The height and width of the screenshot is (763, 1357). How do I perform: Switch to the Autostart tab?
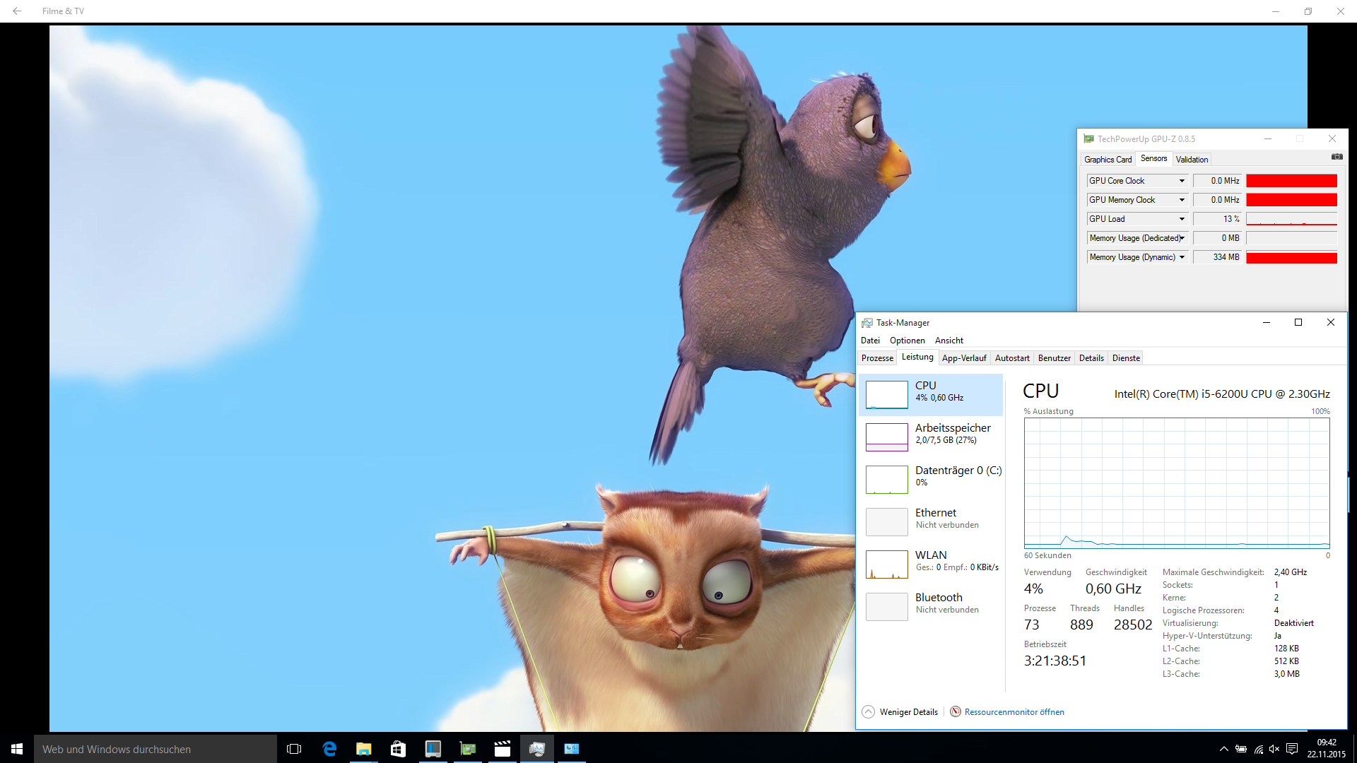tap(1012, 358)
